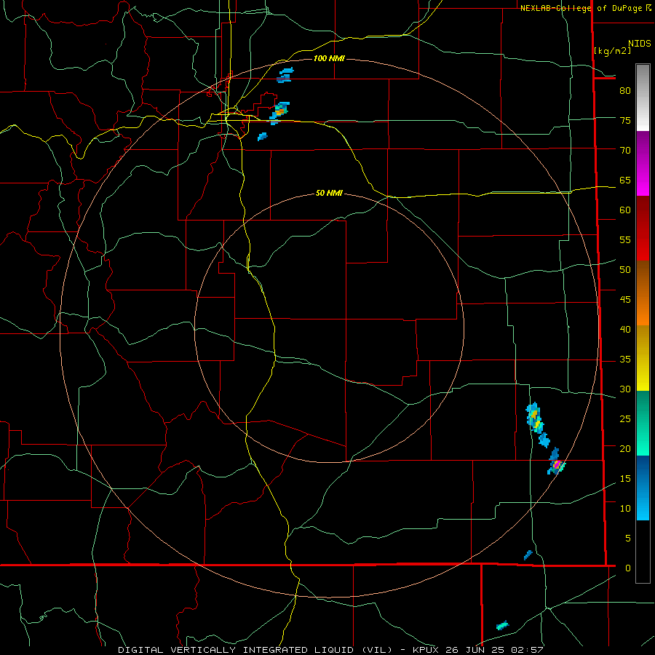Click the scale value 5
This screenshot has width=655, height=655.
[628, 539]
